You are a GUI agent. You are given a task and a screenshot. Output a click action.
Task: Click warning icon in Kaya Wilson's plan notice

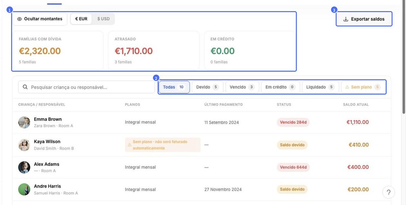click(129, 145)
